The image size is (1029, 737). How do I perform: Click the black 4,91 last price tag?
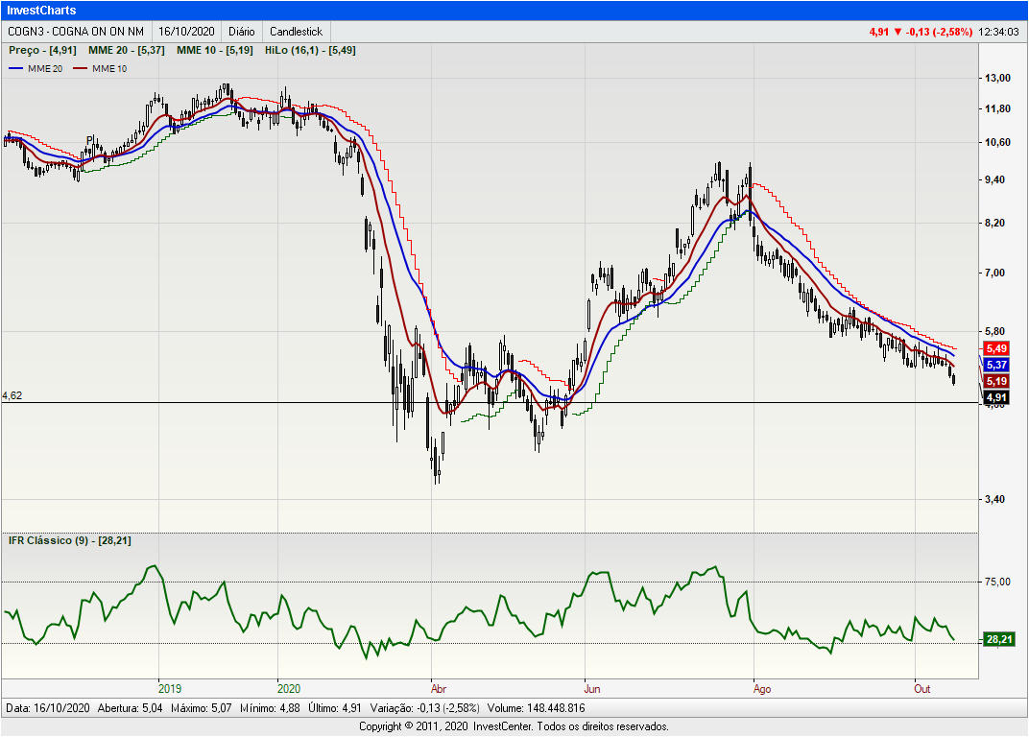(x=995, y=397)
